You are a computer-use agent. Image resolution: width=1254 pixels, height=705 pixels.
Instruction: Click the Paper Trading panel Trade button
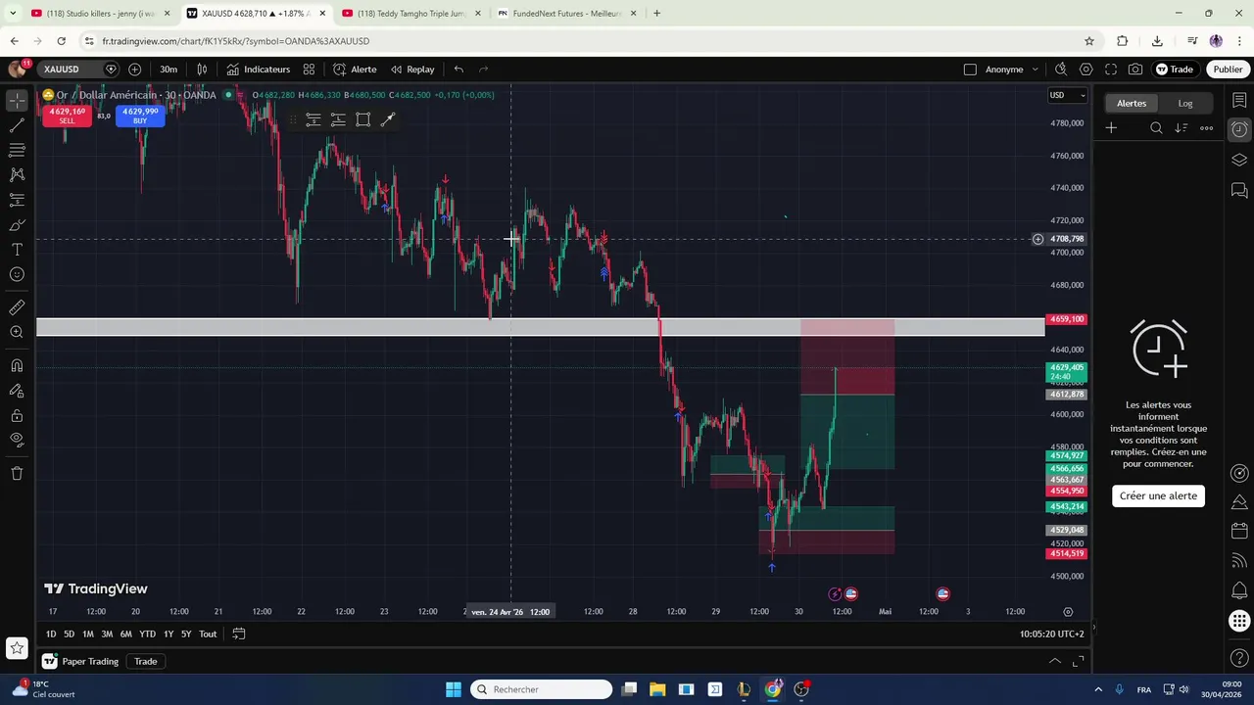pos(146,662)
